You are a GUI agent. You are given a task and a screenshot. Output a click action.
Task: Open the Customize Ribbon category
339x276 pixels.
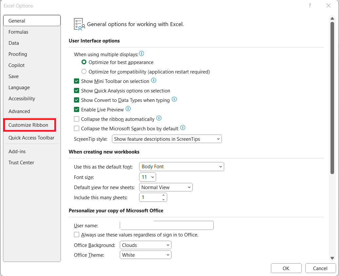pyautogui.click(x=28, y=125)
